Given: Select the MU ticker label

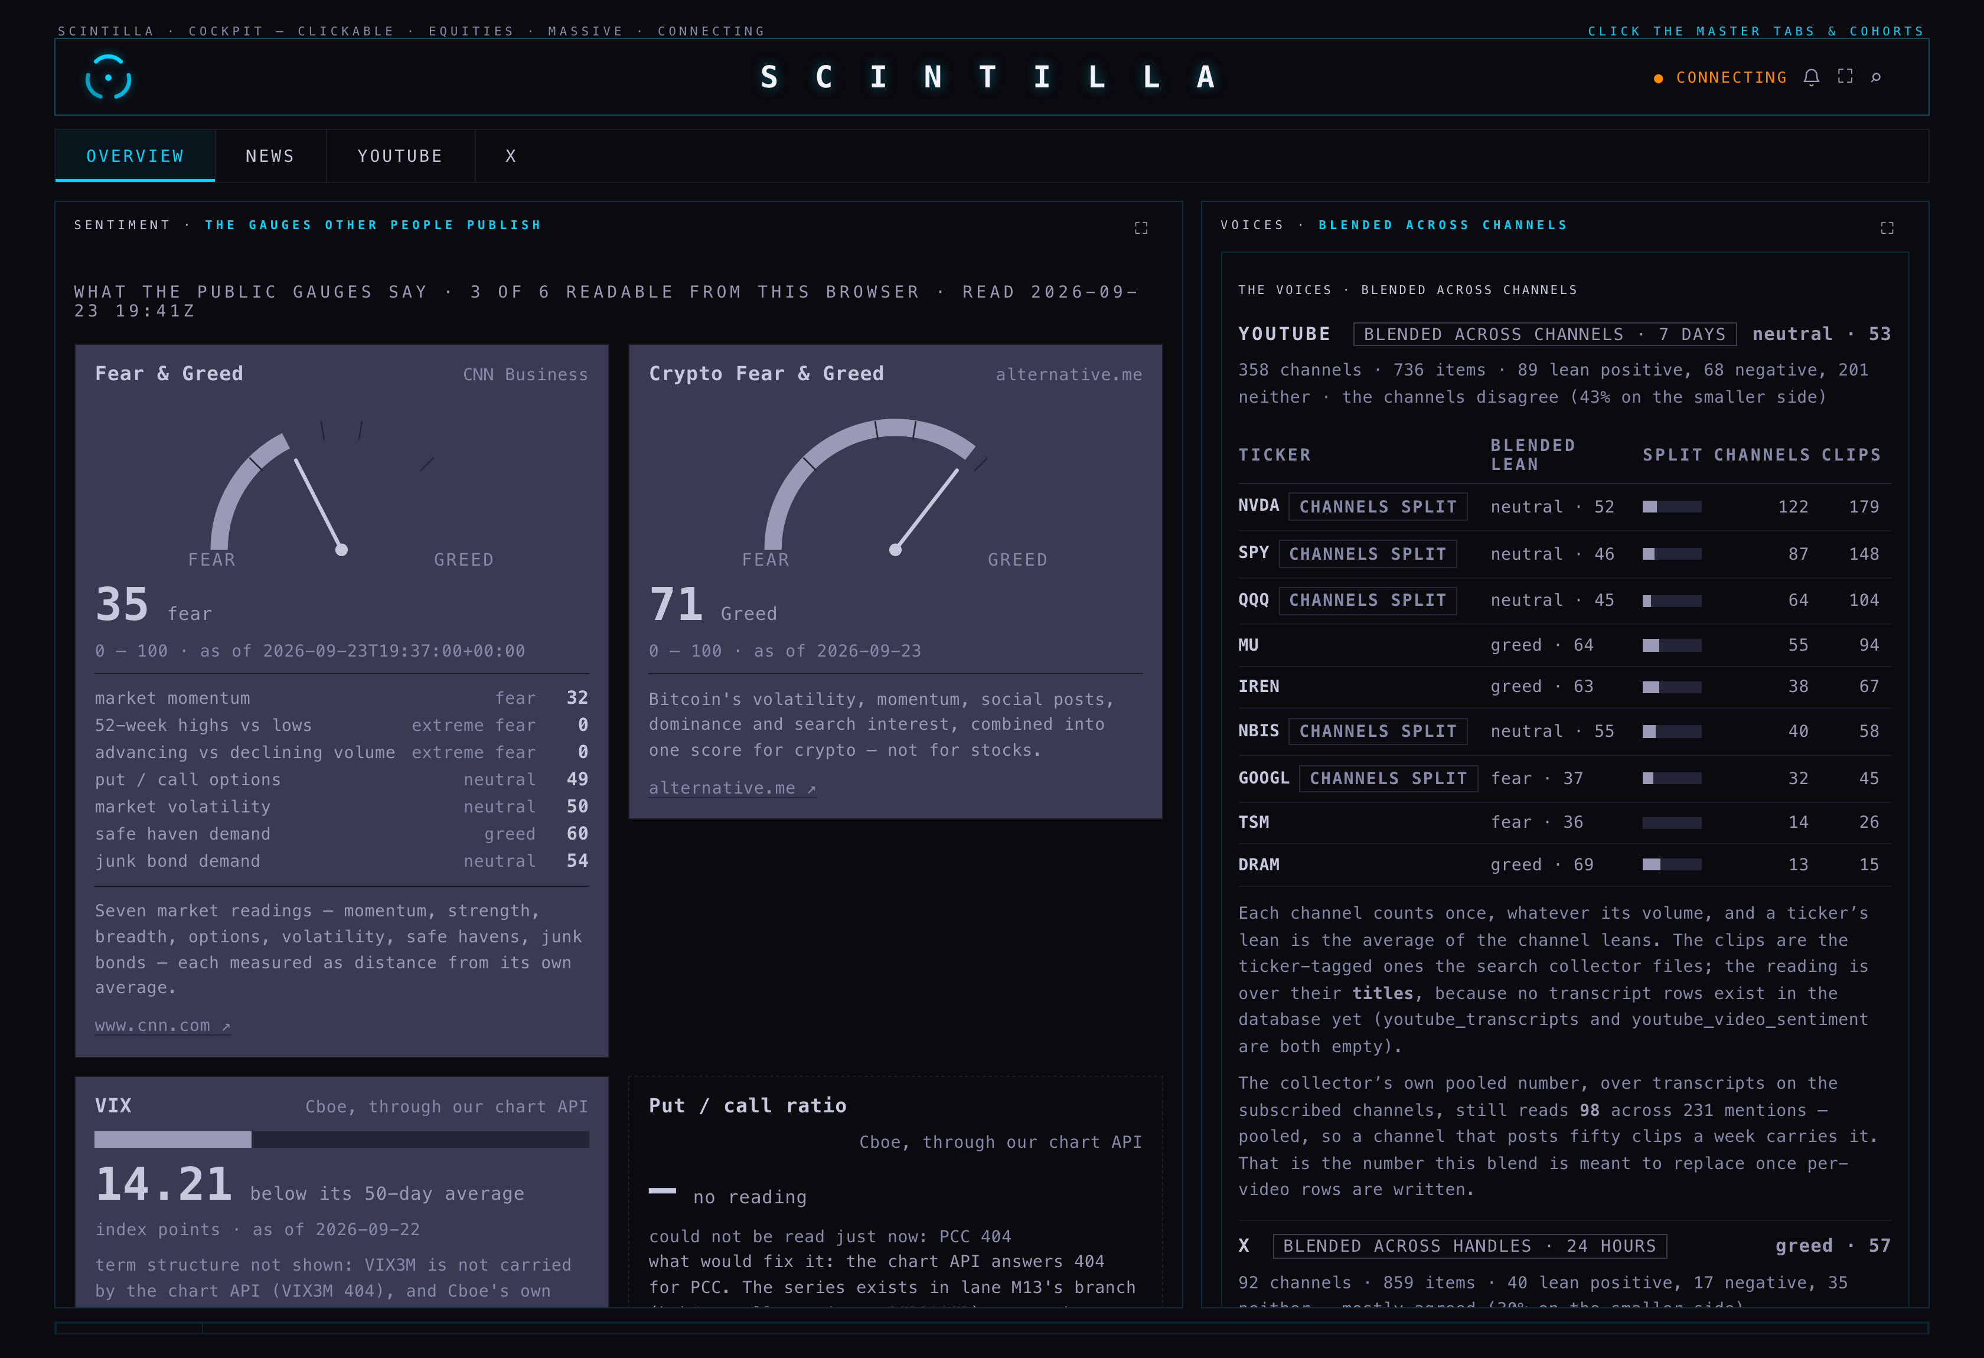Looking at the screenshot, I should click(x=1248, y=645).
